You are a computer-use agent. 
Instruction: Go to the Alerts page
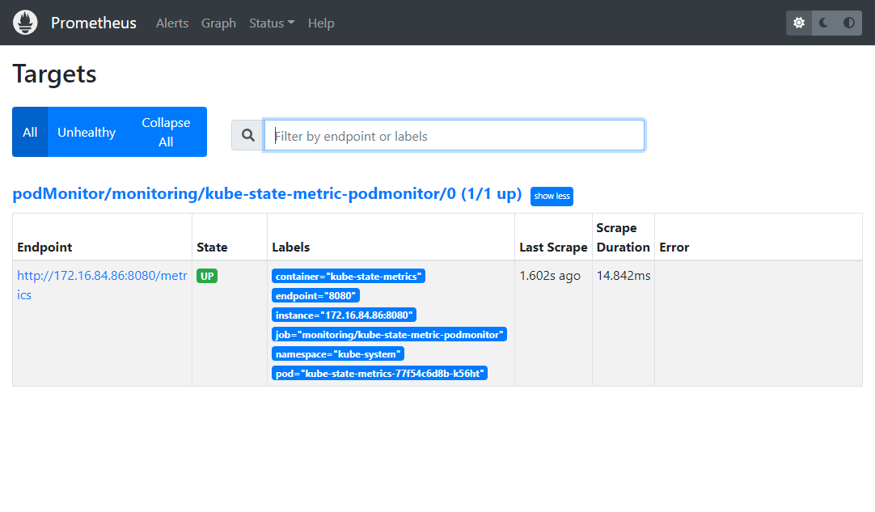(x=172, y=23)
